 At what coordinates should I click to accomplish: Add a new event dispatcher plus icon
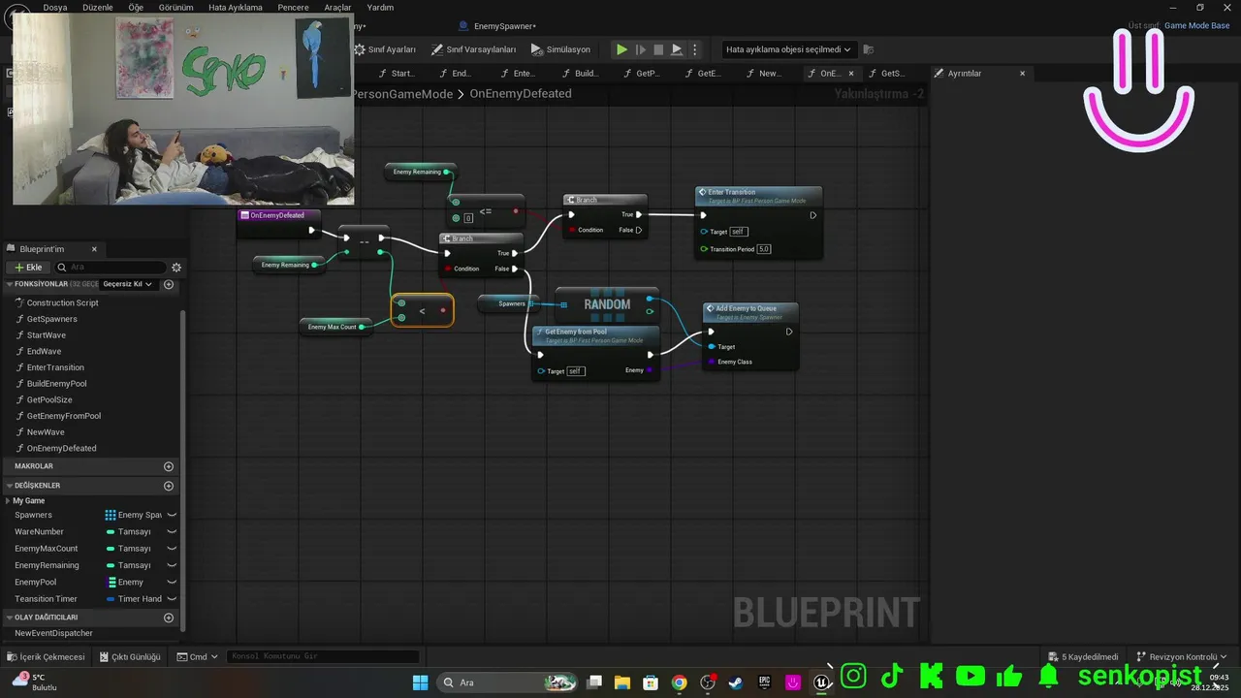pyautogui.click(x=169, y=618)
